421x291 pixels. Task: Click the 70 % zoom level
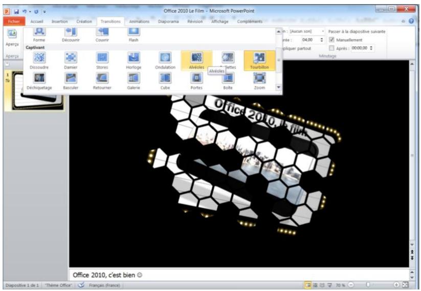[340, 285]
